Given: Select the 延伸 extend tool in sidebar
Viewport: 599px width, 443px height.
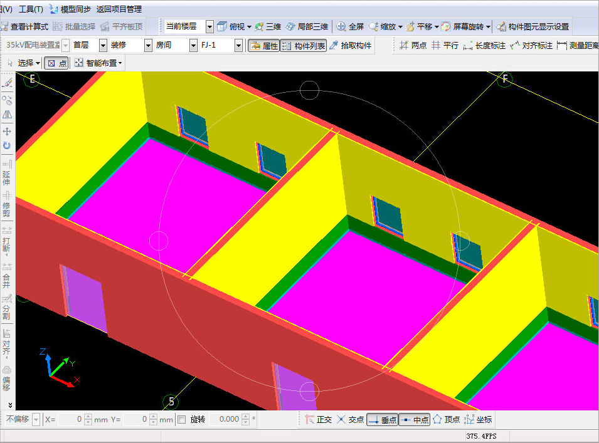Looking at the screenshot, I should pos(7,173).
